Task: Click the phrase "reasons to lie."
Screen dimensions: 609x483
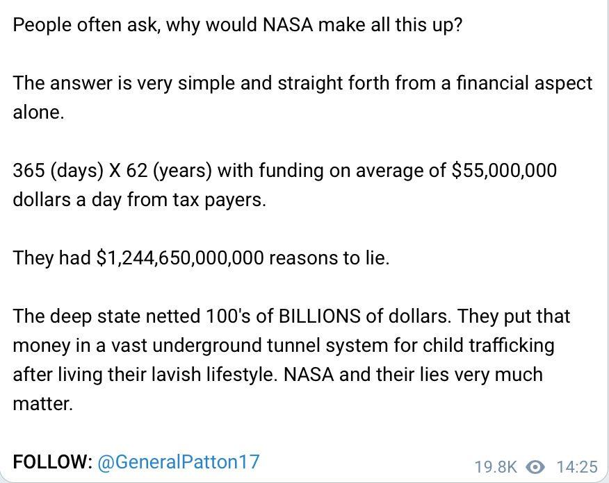Action: point(329,258)
